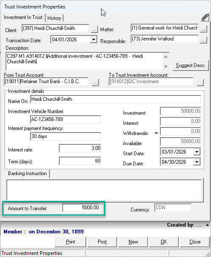Click the Suggest Desc. button

(191, 65)
